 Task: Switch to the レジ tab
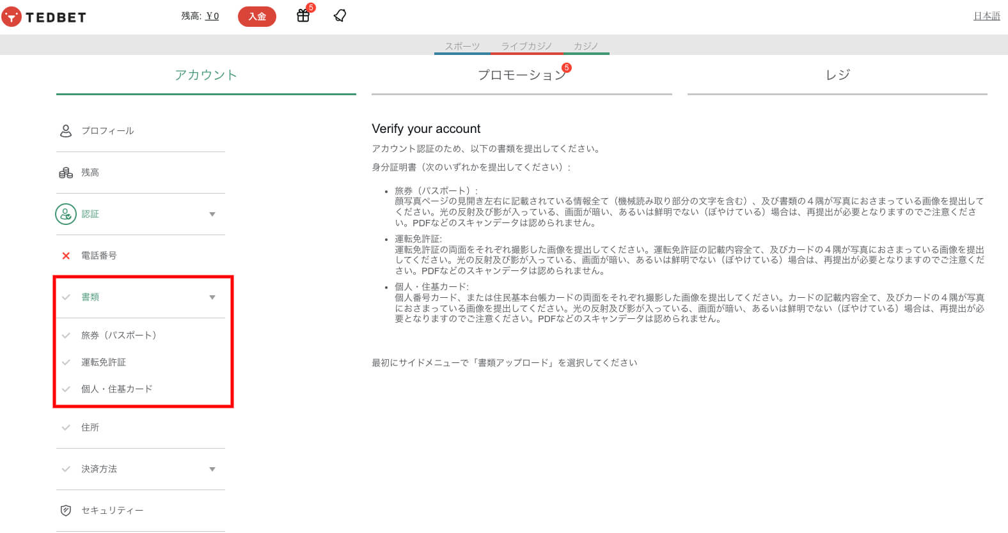coord(837,75)
